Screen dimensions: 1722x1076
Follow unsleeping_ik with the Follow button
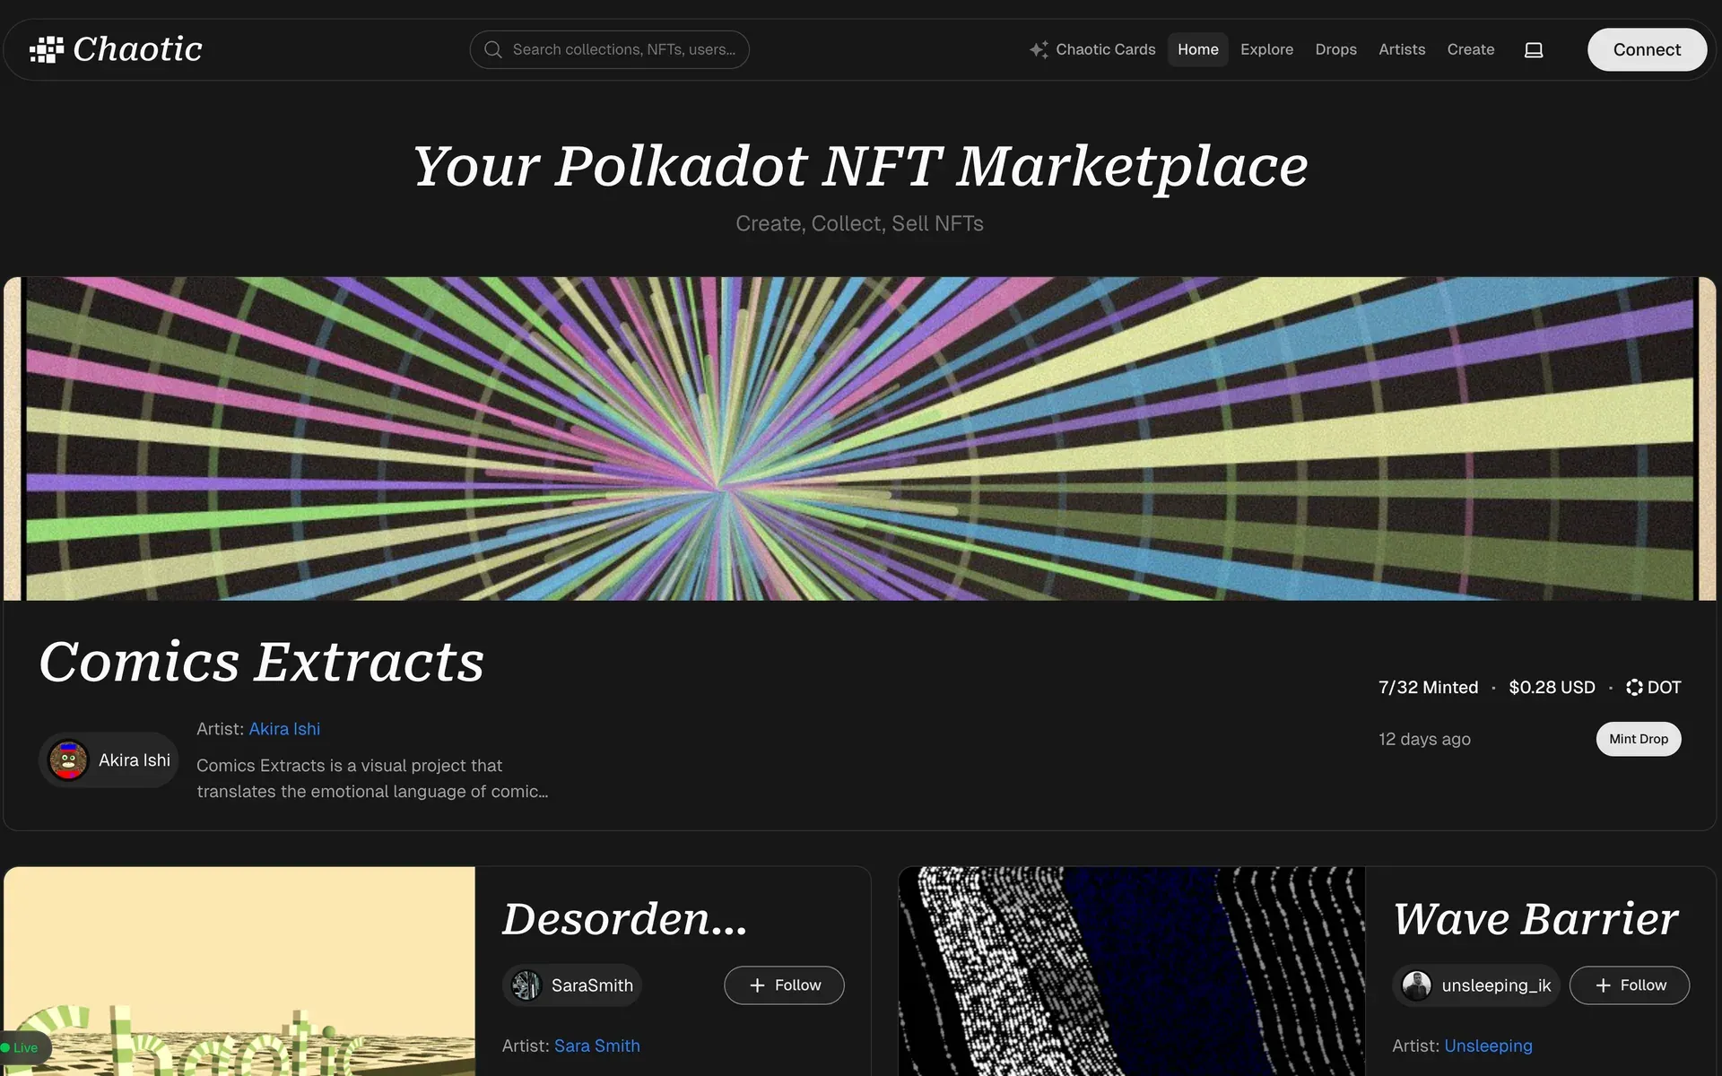click(x=1630, y=985)
